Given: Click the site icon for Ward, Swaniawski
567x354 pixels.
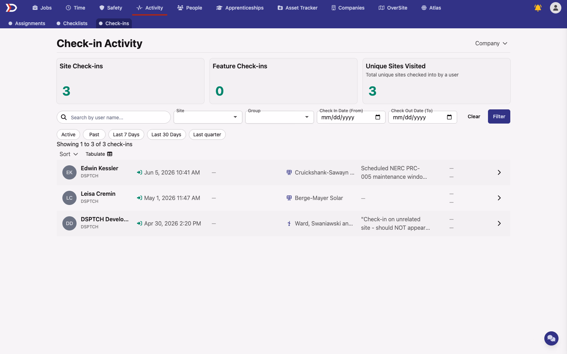Looking at the screenshot, I should pyautogui.click(x=289, y=223).
